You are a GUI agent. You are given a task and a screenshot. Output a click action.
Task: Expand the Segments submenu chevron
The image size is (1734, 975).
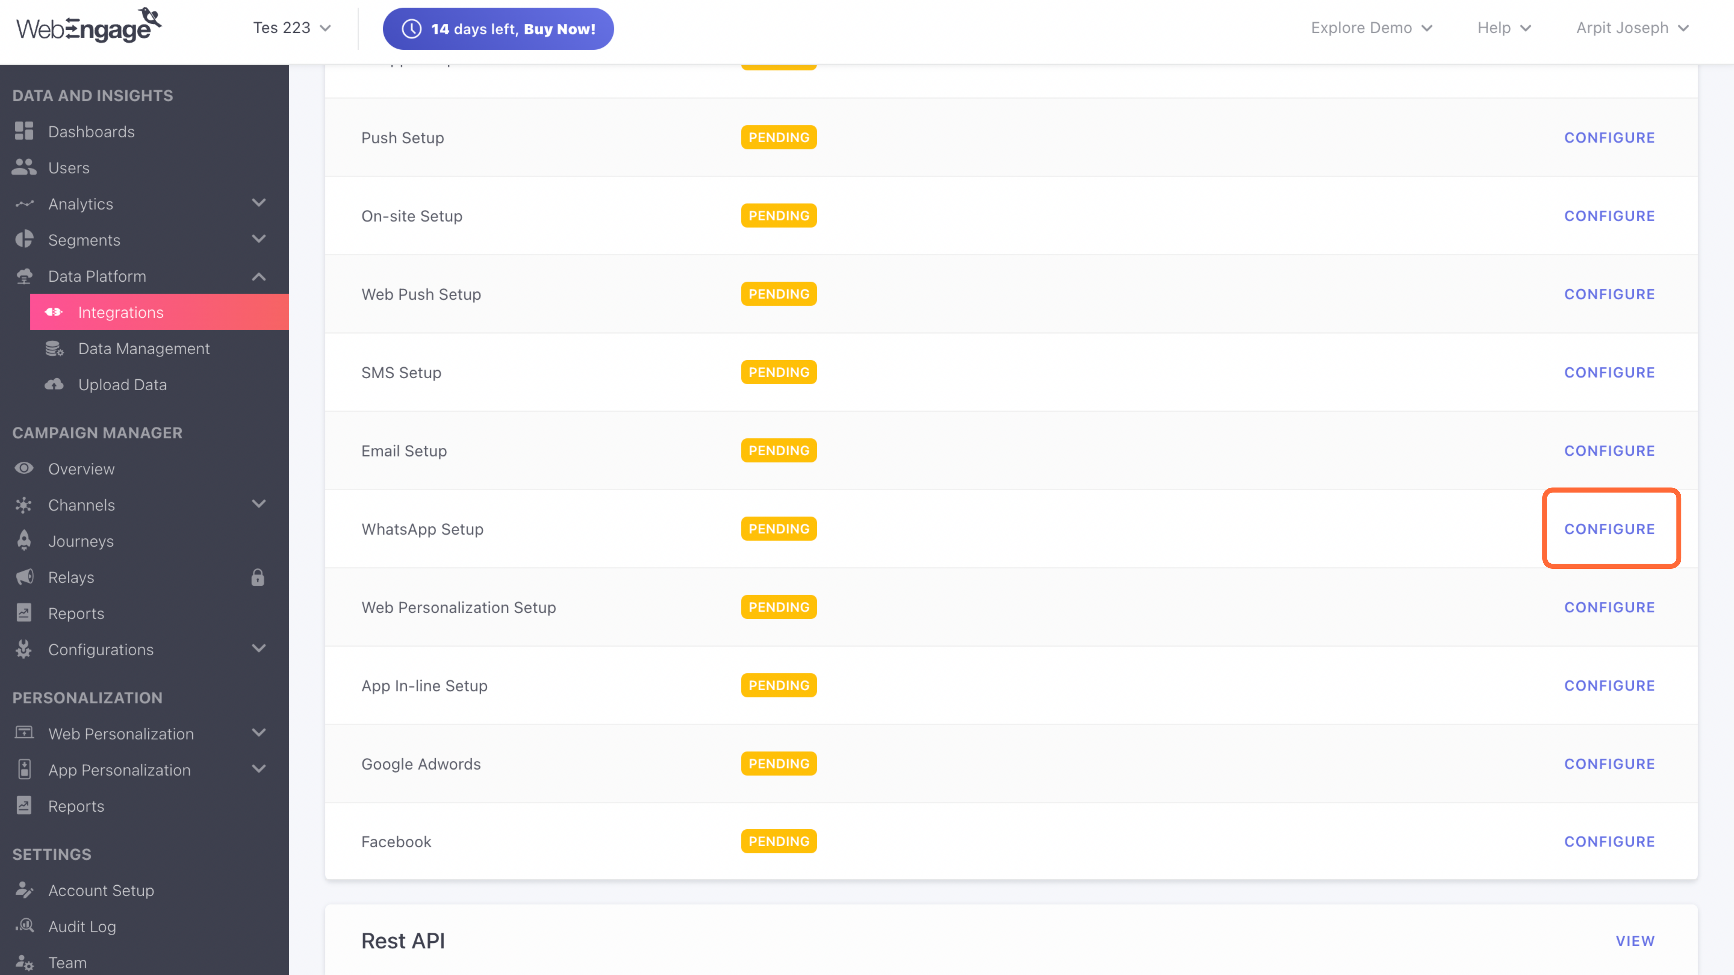point(259,239)
